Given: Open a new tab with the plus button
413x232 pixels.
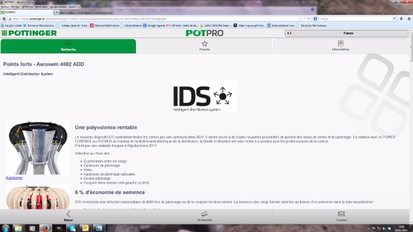Looking at the screenshot, I should tap(57, 12).
